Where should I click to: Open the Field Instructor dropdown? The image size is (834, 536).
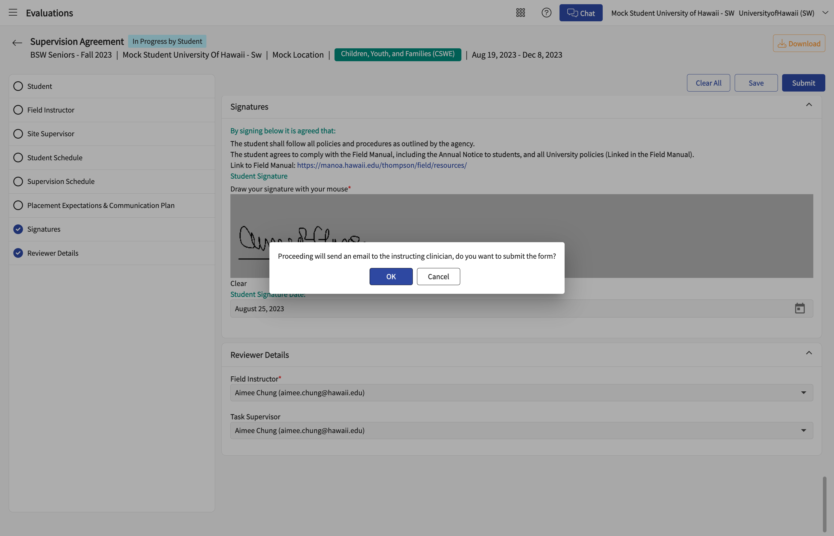click(522, 393)
